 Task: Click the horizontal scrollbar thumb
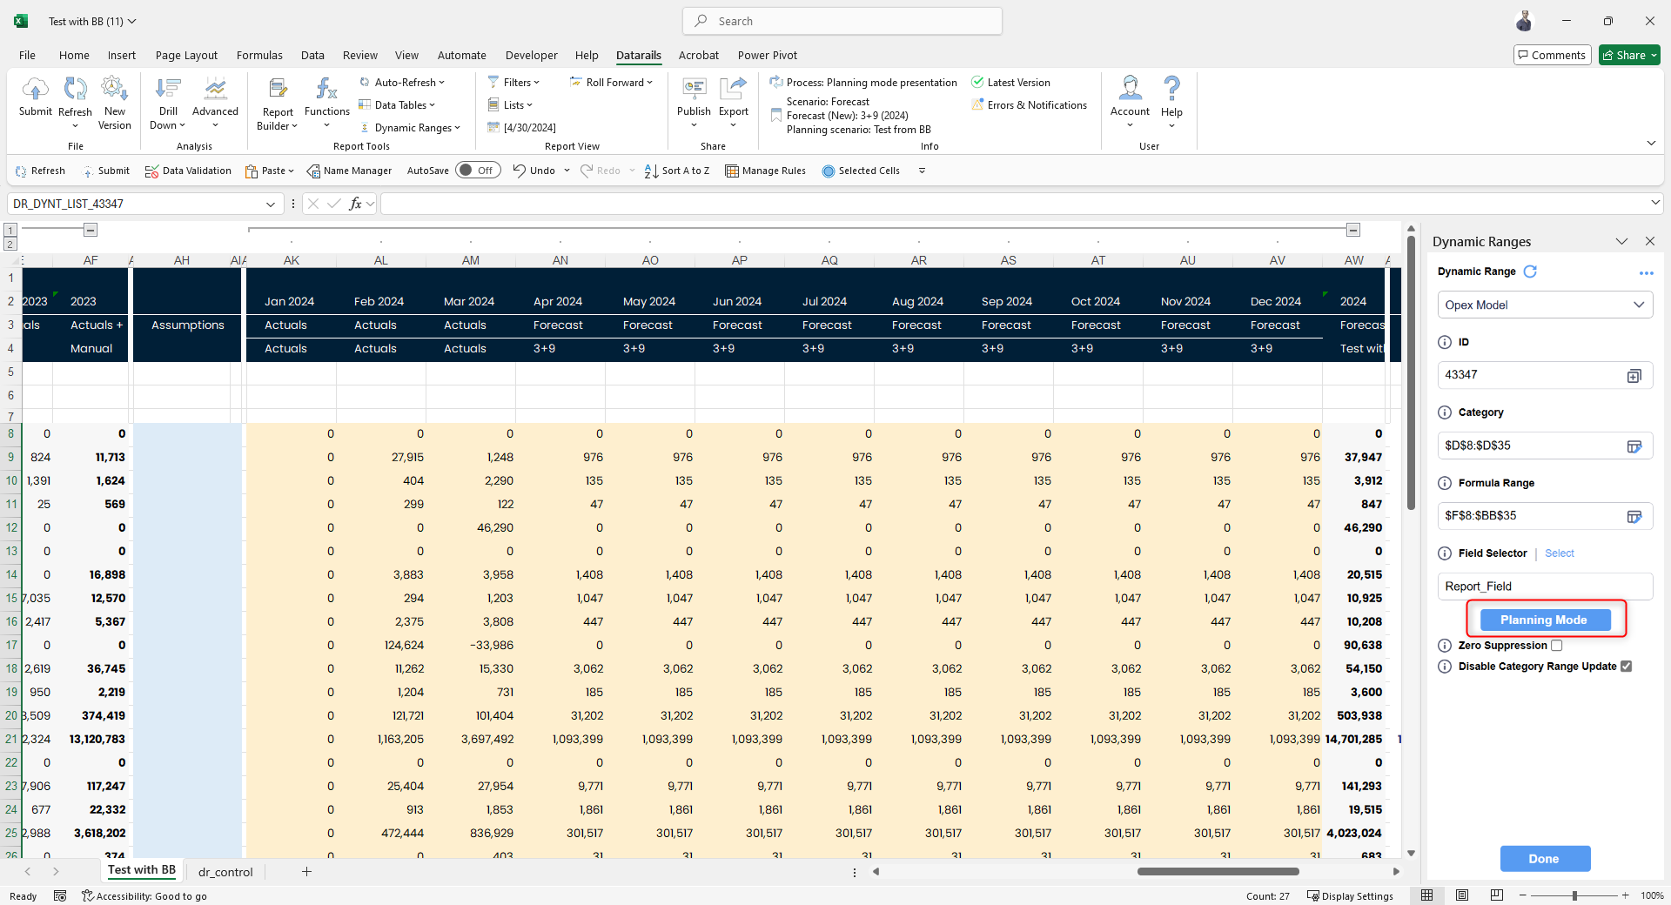point(1218,871)
